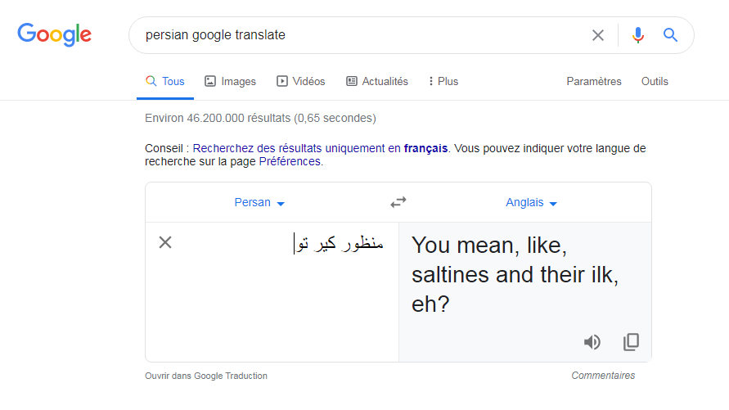Expand the Plus more options menu

[443, 81]
